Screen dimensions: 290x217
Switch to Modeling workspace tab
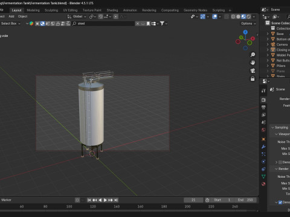coord(33,10)
